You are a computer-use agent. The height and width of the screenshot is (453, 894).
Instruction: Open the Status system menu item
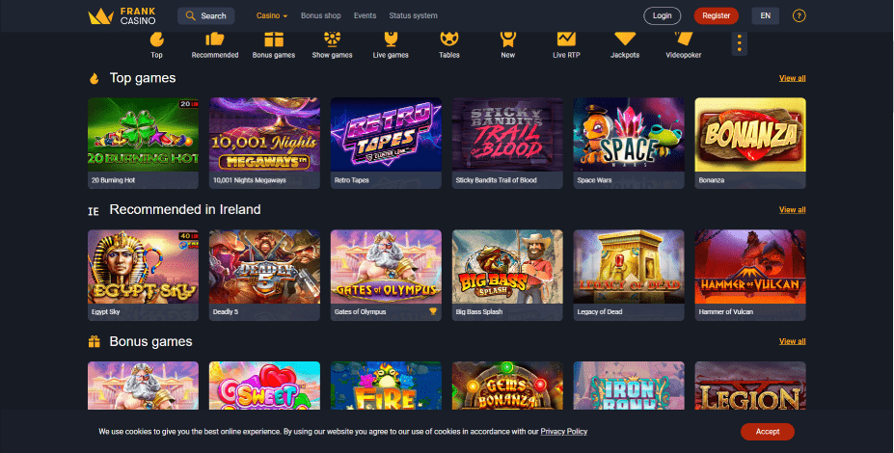tap(414, 16)
